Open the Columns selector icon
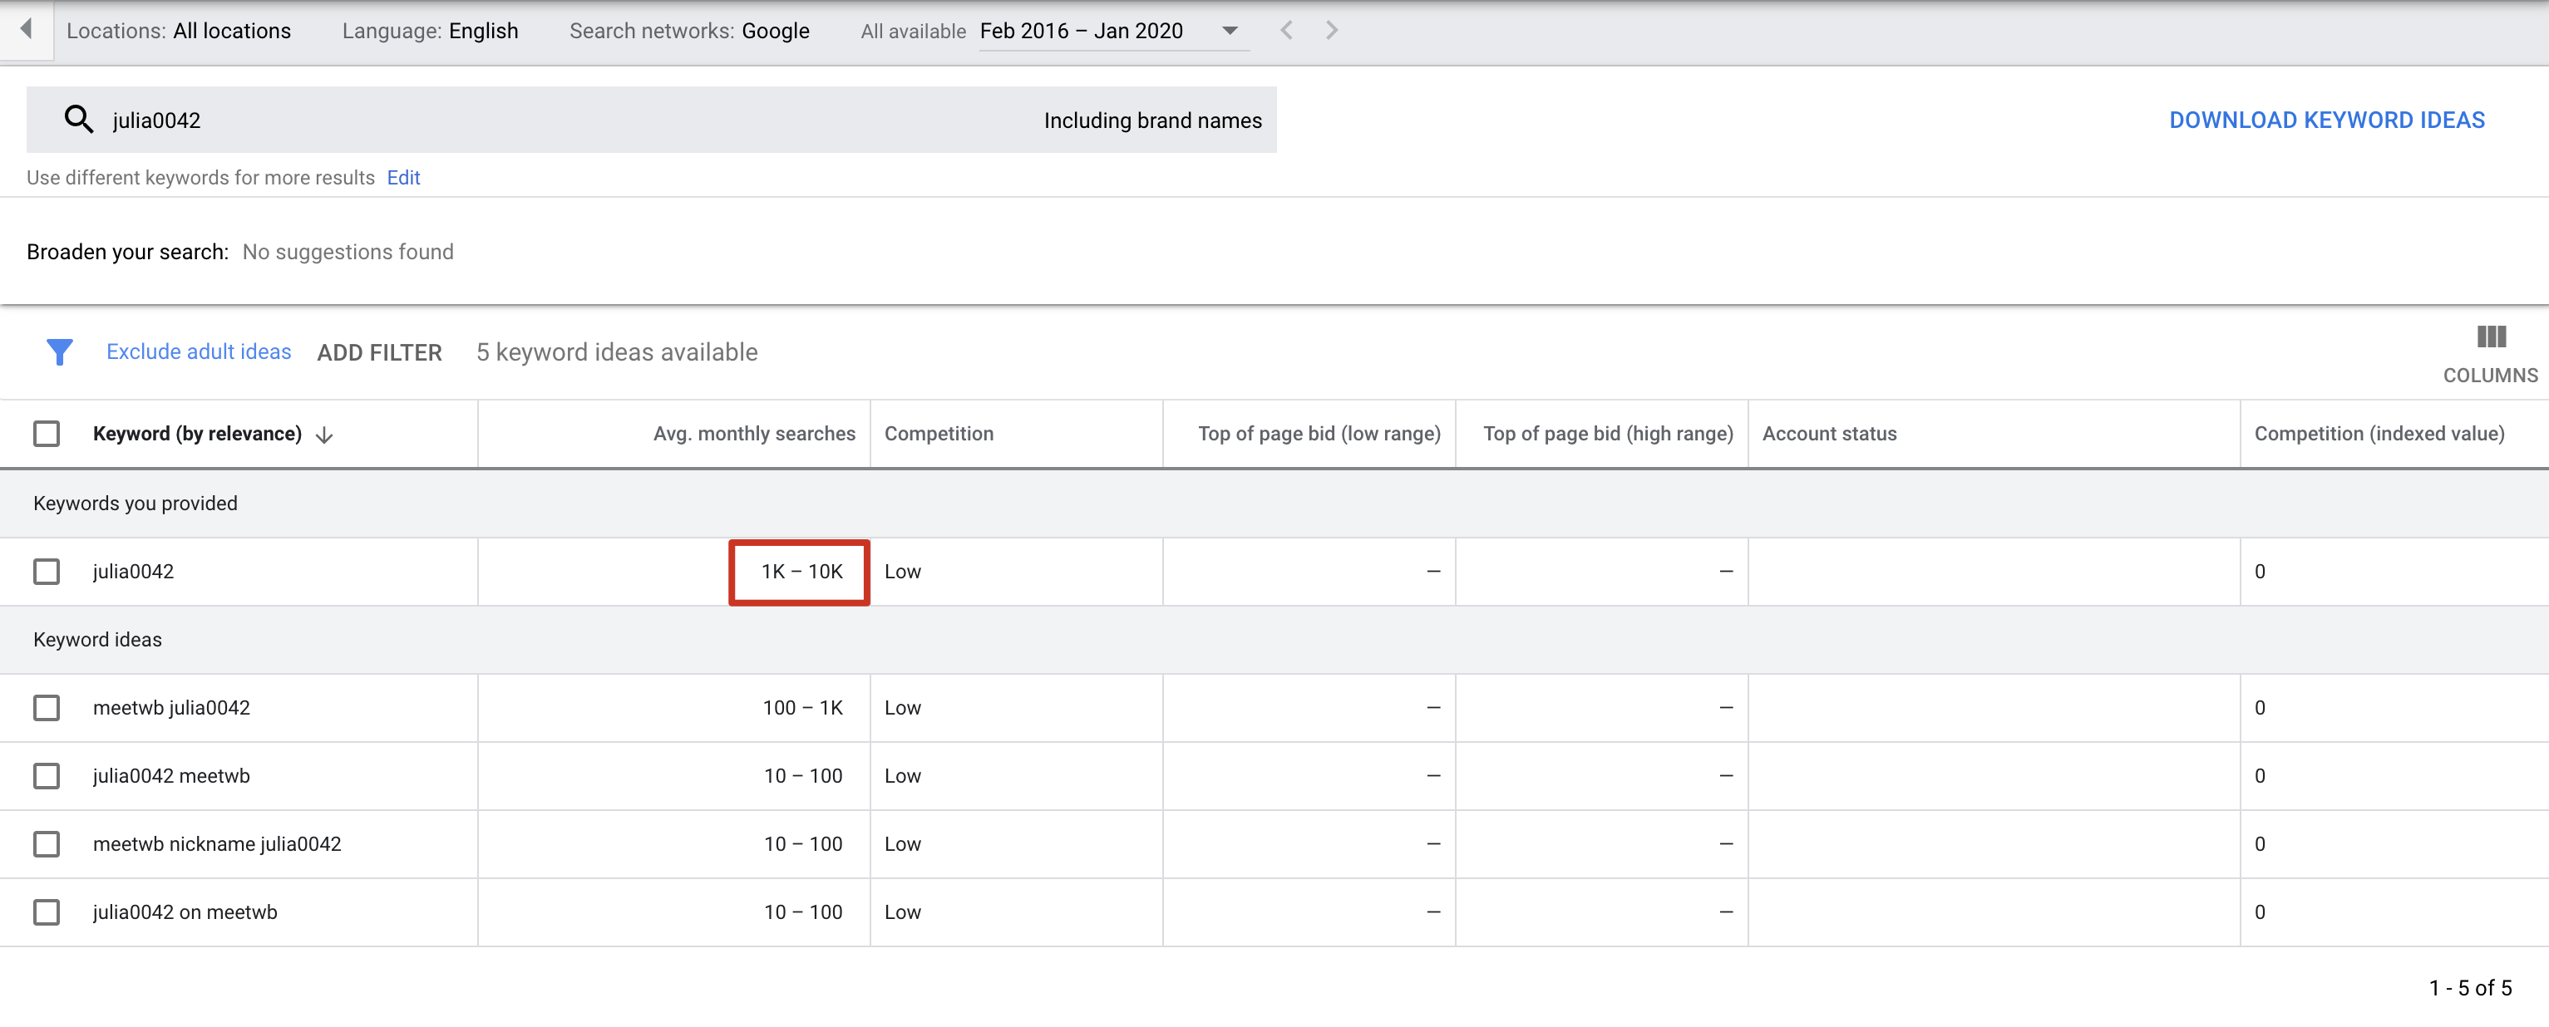The image size is (2549, 1027). coord(2490,337)
